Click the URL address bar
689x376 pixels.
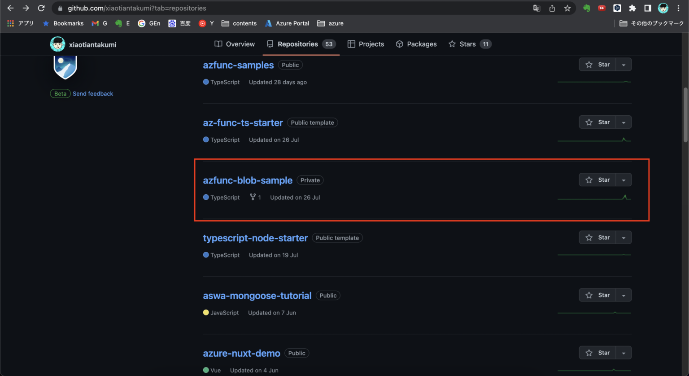point(292,8)
